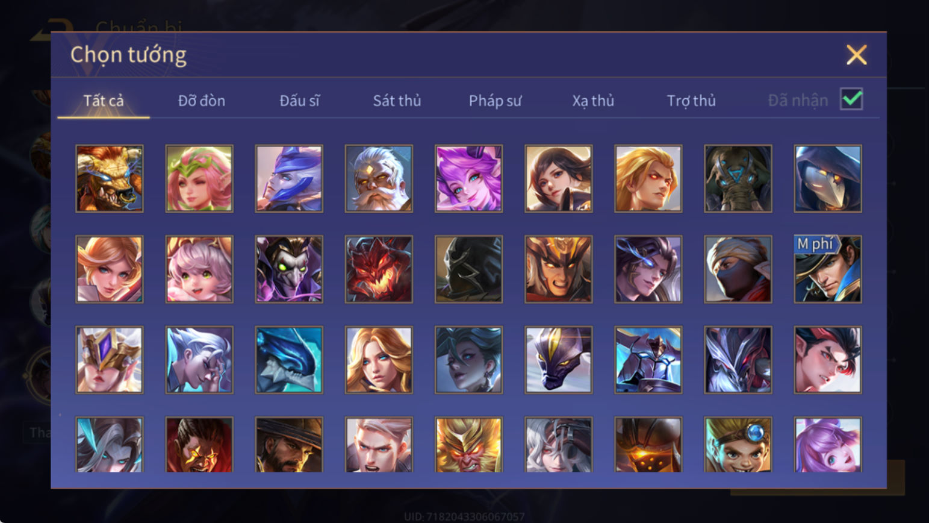Select the Tất cả tab
This screenshot has width=929, height=523.
pyautogui.click(x=104, y=101)
